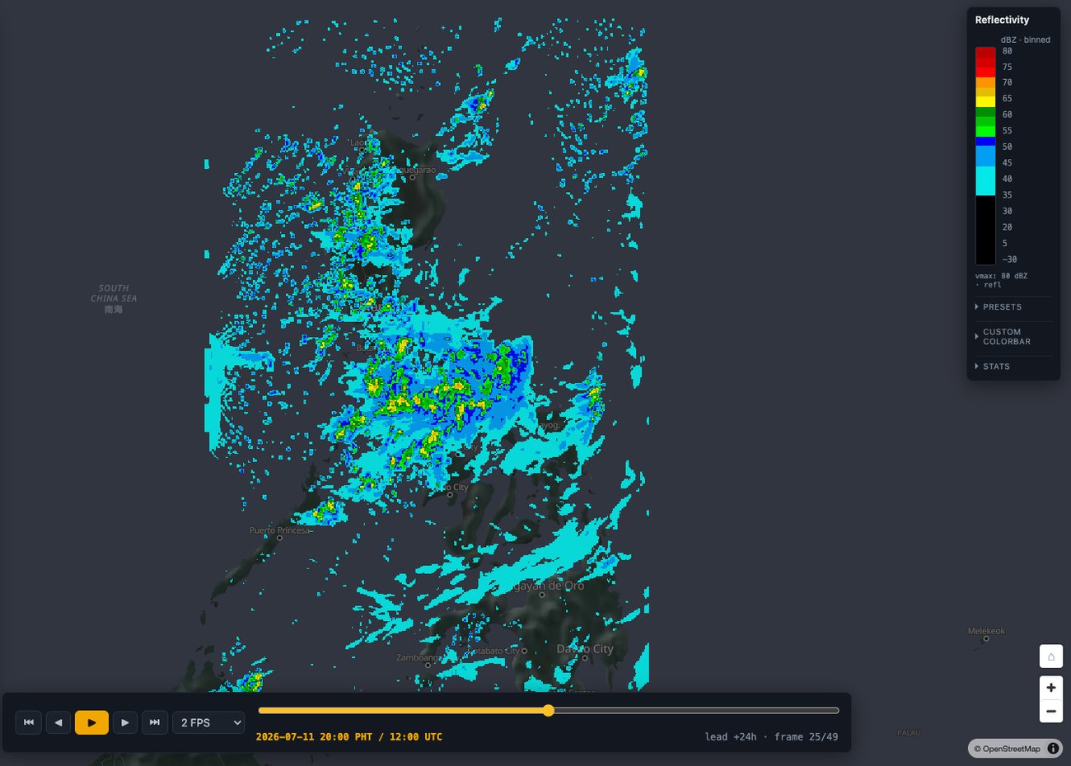
Task: Click the timeline slider handle
Action: pos(548,710)
